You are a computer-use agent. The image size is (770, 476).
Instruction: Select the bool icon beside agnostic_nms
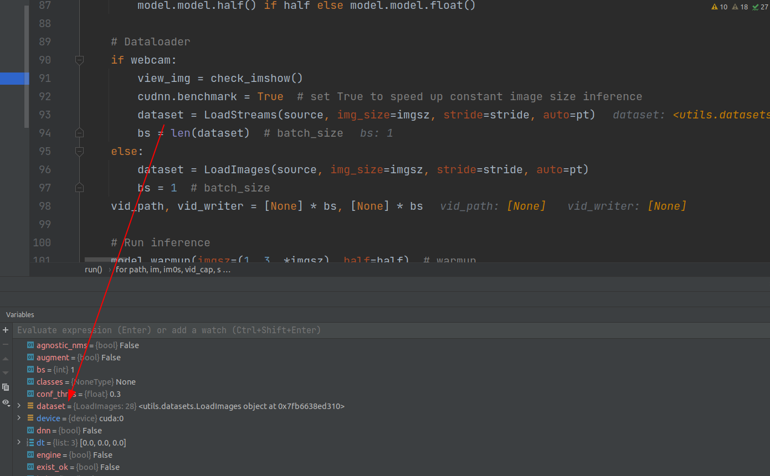pos(30,345)
